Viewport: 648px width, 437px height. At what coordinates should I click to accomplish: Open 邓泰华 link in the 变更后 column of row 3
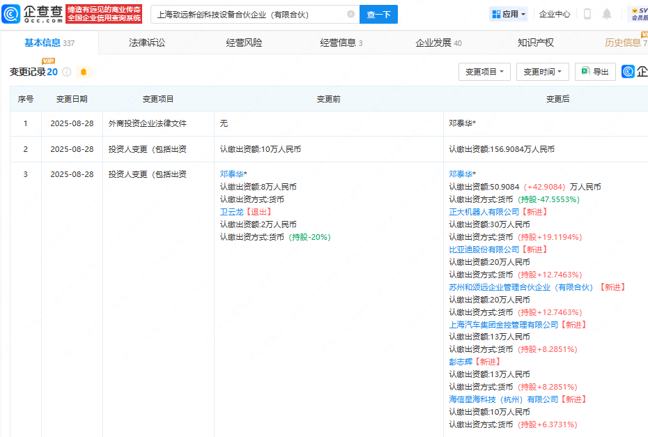[461, 174]
